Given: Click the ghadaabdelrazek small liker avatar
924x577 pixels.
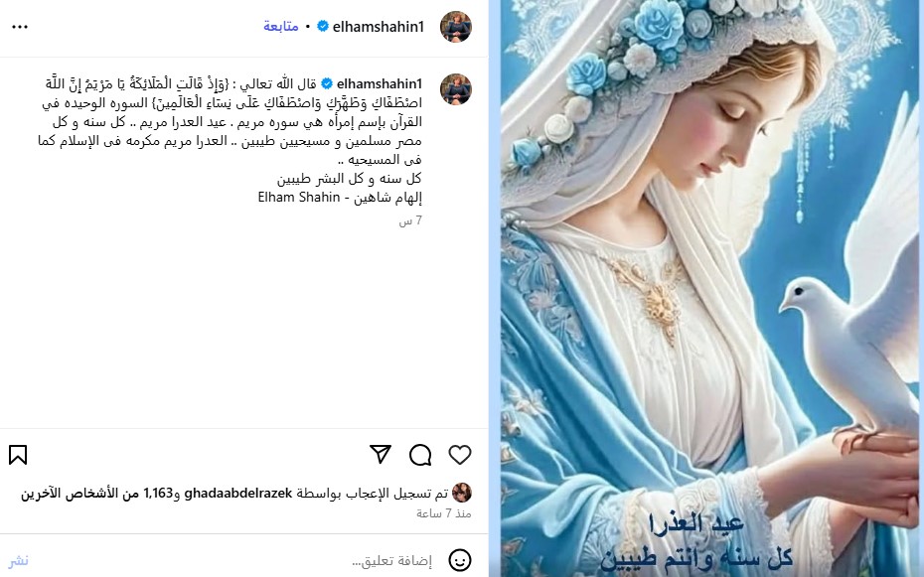Looking at the screenshot, I should coord(461,493).
